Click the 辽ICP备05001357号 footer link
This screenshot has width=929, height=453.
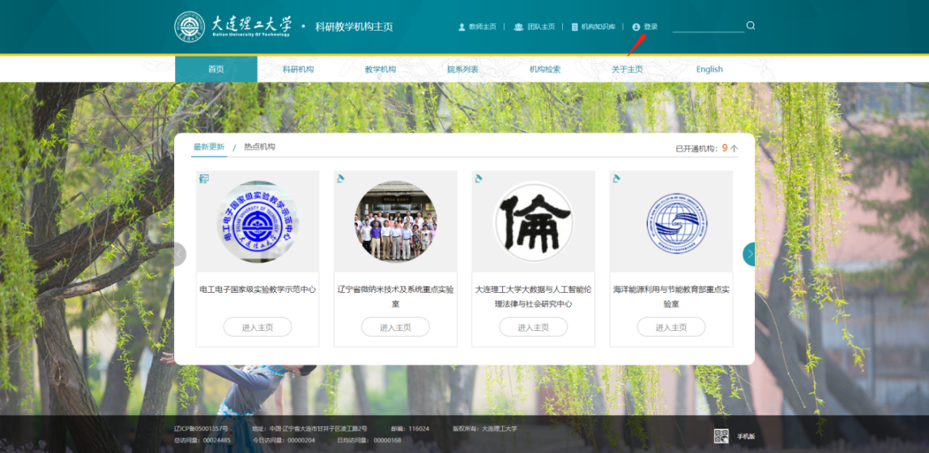(201, 429)
